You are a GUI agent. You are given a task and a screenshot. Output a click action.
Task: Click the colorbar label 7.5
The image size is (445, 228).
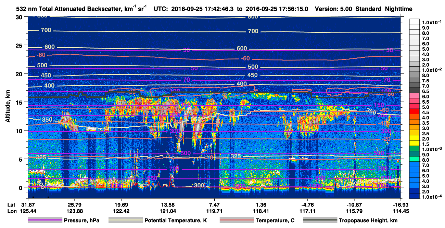pyautogui.click(x=425, y=81)
